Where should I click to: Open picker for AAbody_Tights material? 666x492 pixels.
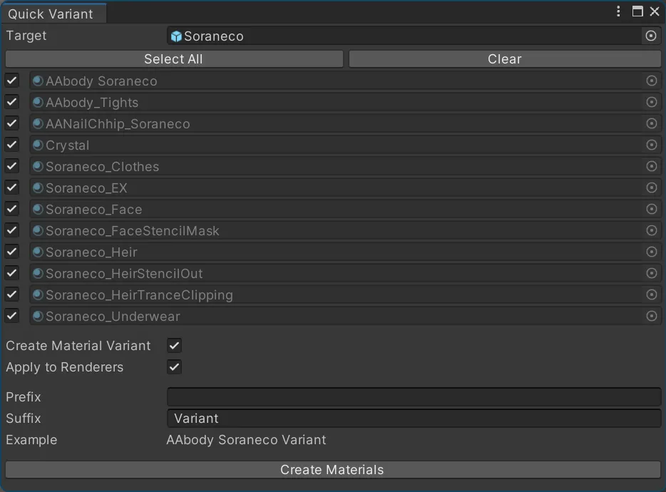650,102
